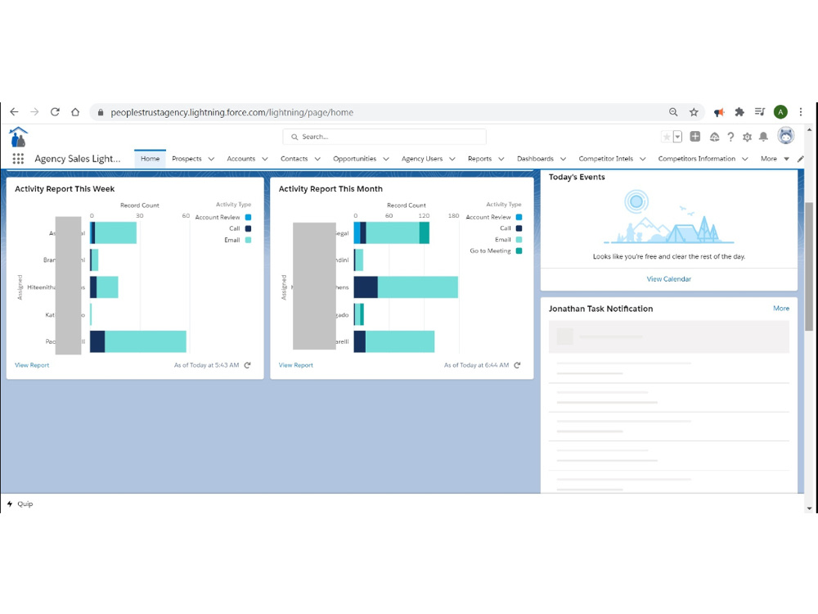Open the notifications bell
This screenshot has height=614, width=818.
pyautogui.click(x=763, y=136)
